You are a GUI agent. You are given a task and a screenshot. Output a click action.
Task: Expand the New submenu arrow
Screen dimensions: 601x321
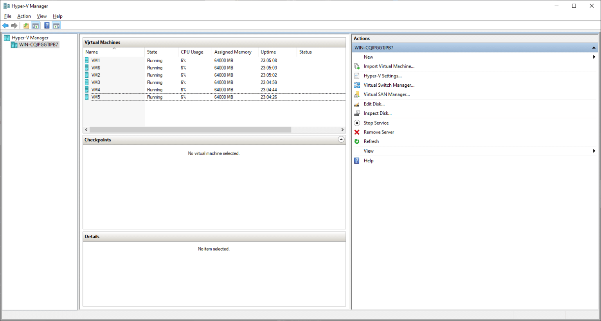pos(594,57)
